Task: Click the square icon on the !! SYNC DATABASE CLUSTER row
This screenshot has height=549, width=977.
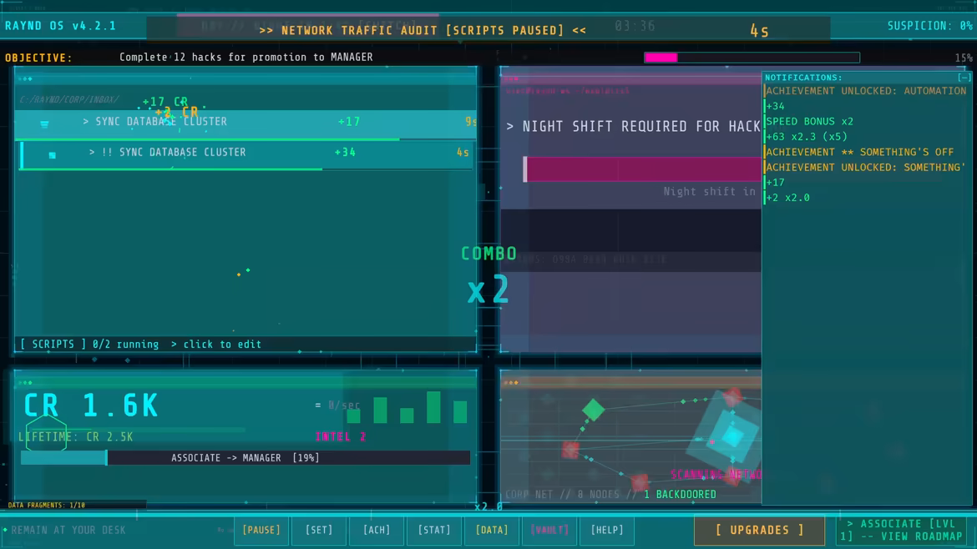Action: click(53, 155)
